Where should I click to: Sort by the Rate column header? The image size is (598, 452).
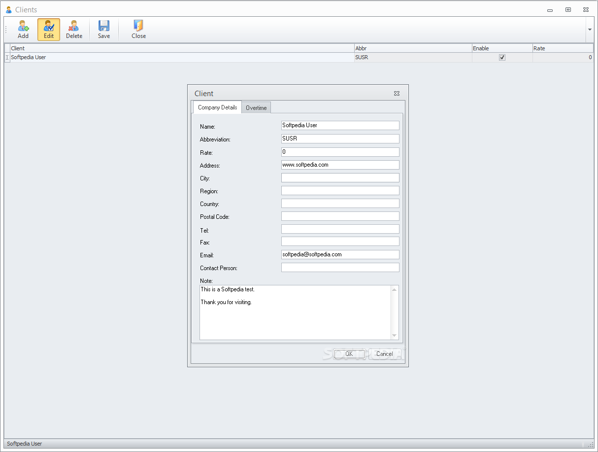(563, 48)
